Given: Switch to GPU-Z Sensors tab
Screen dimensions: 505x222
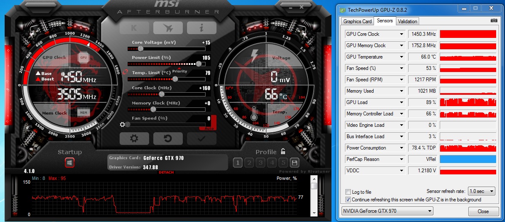Looking at the screenshot, I should click(385, 21).
